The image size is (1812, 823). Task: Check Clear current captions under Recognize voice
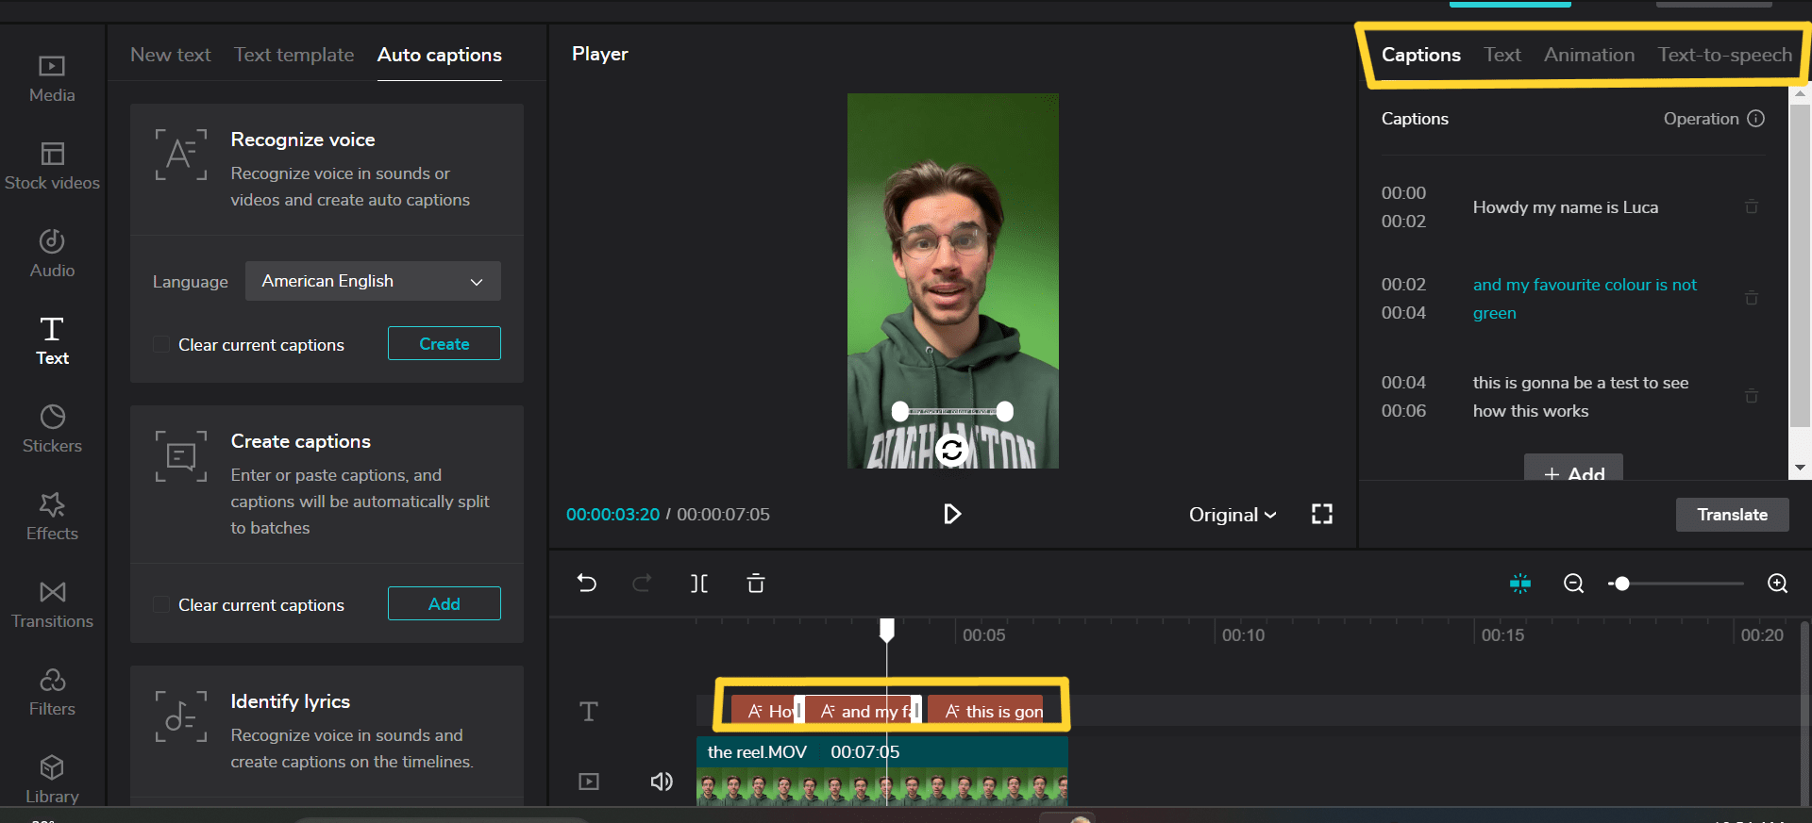(x=162, y=345)
